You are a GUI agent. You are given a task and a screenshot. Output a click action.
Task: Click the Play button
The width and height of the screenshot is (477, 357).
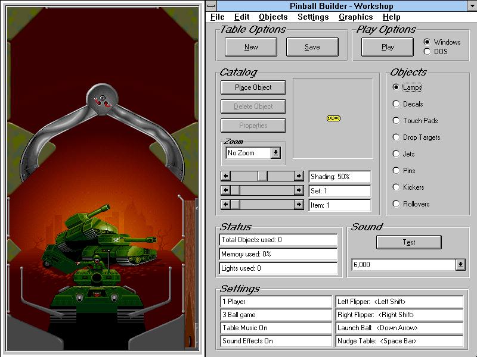point(388,47)
